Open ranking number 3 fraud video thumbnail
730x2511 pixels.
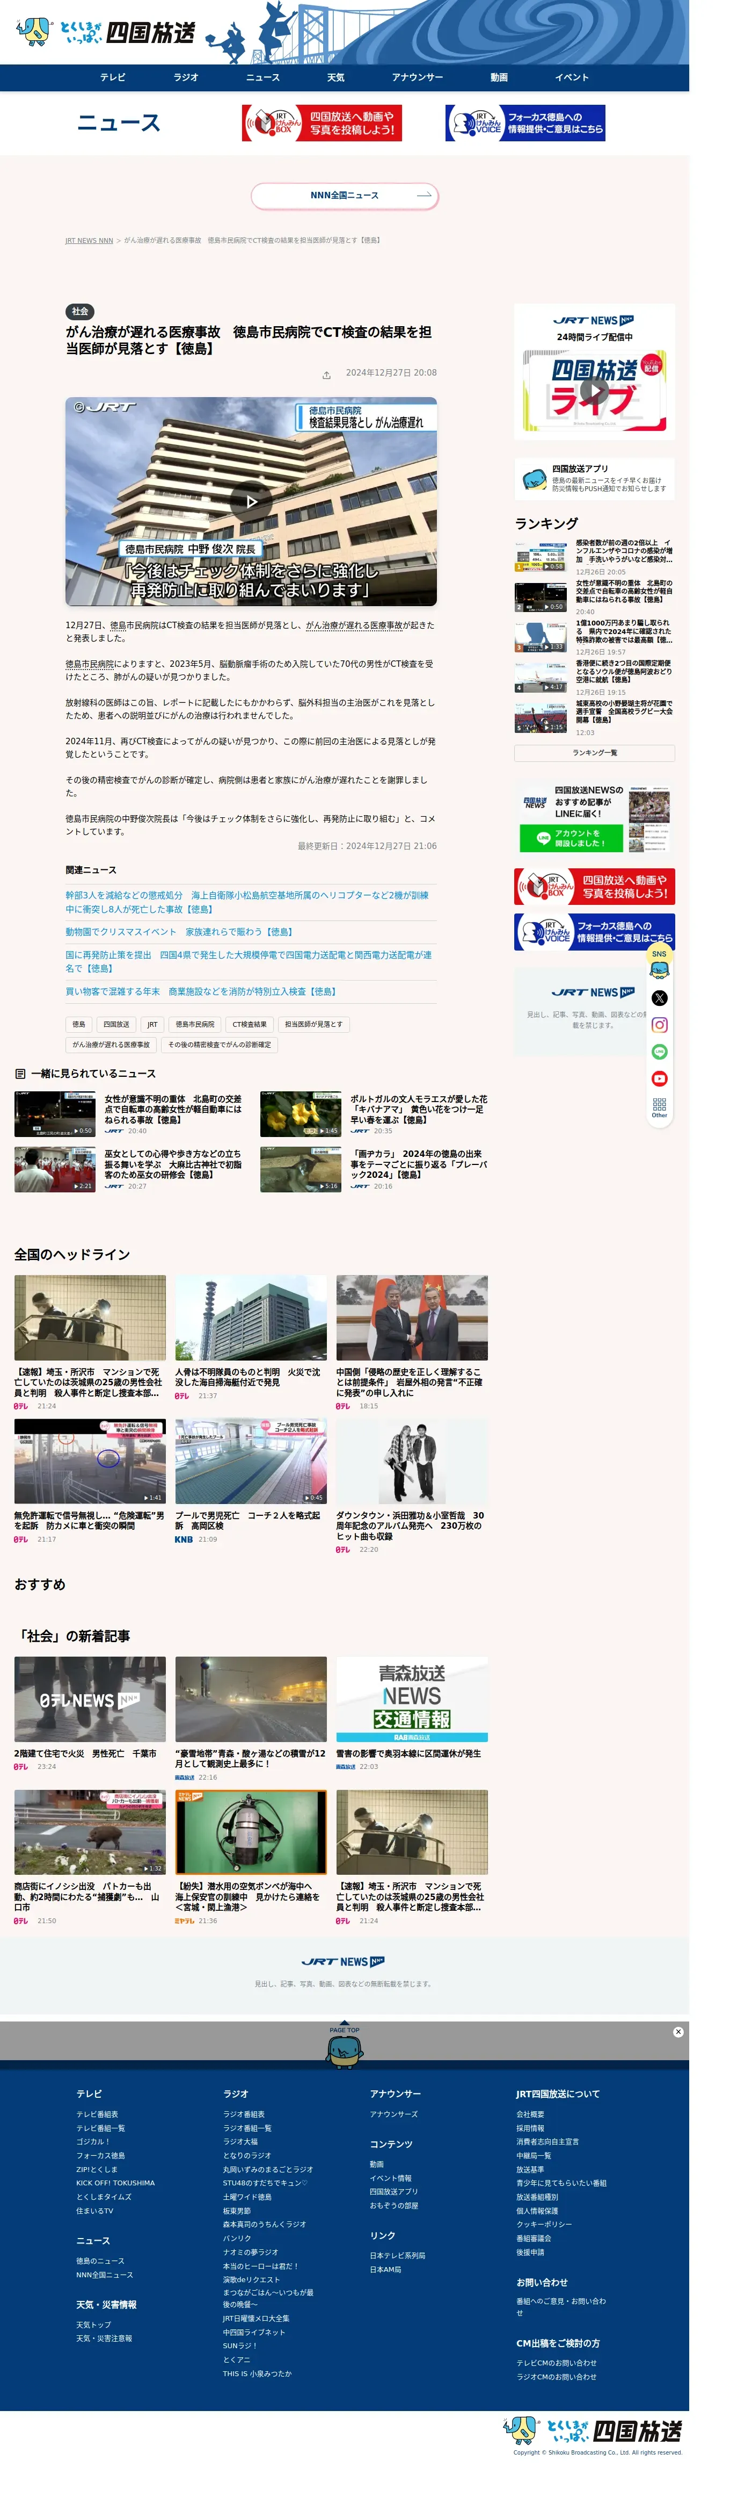click(540, 637)
